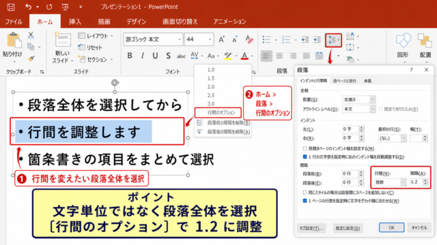Screen dimensions: 437x245
Task: Click the dialog help question mark
Action: click(411, 69)
